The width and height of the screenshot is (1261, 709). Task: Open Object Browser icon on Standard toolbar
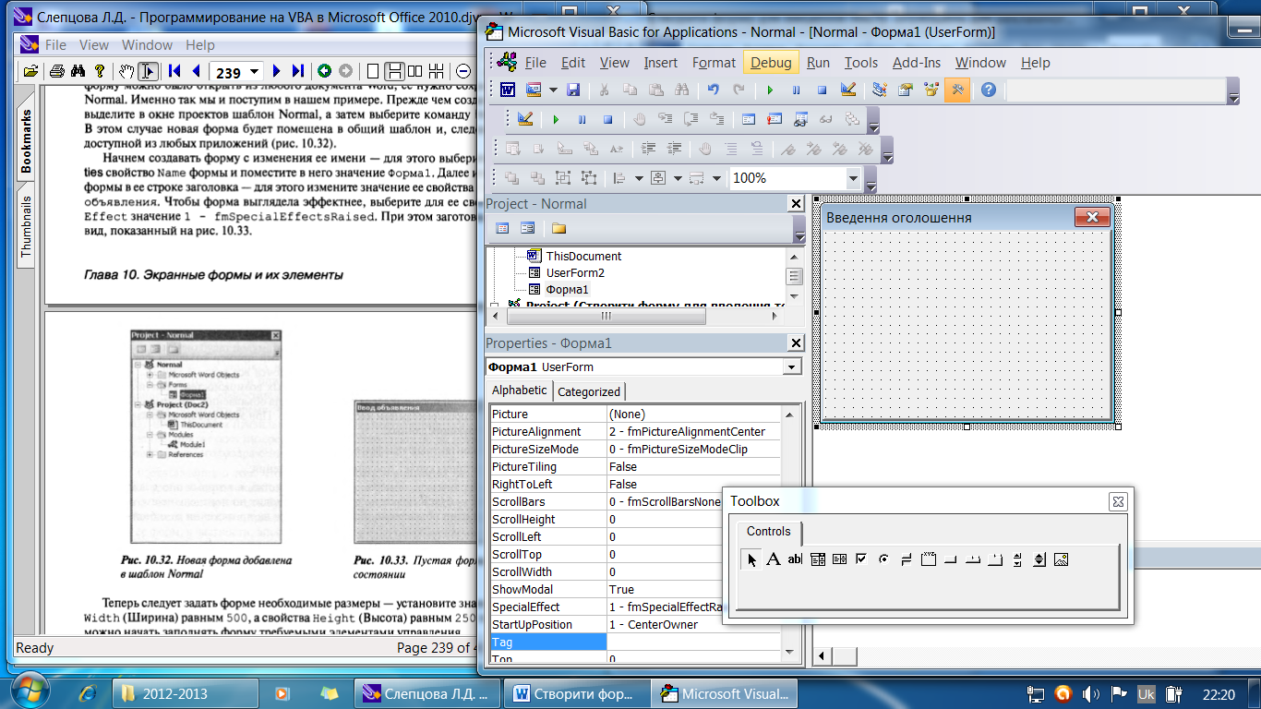click(931, 90)
